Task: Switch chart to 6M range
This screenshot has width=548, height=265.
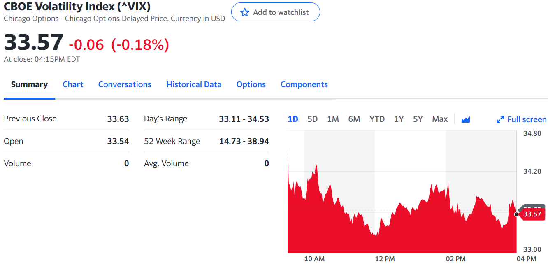Action: (354, 119)
